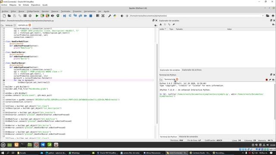Undock the variable explorer pane
The image size is (276, 155).
point(271,21)
